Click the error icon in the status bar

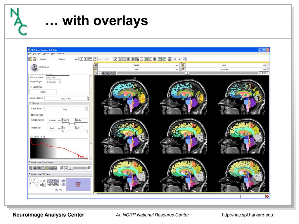coord(267,196)
